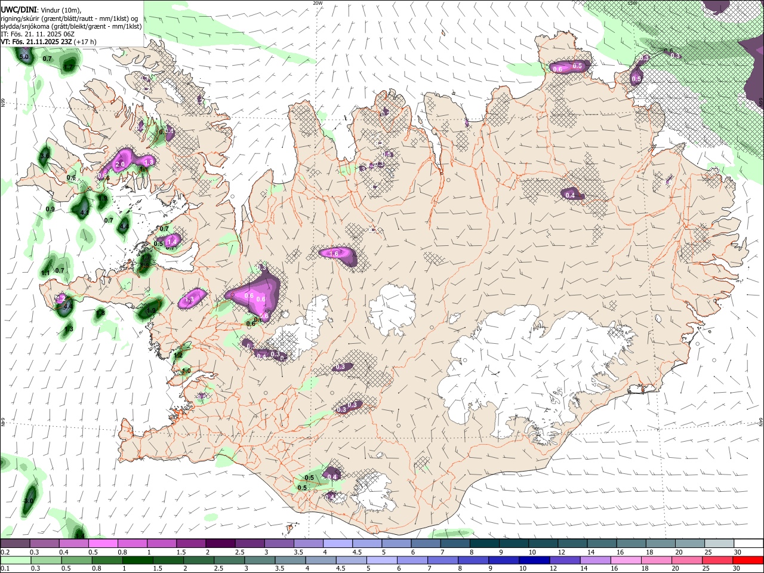
Task: Click the (+17 h) forecast offset text
Action: click(85, 42)
